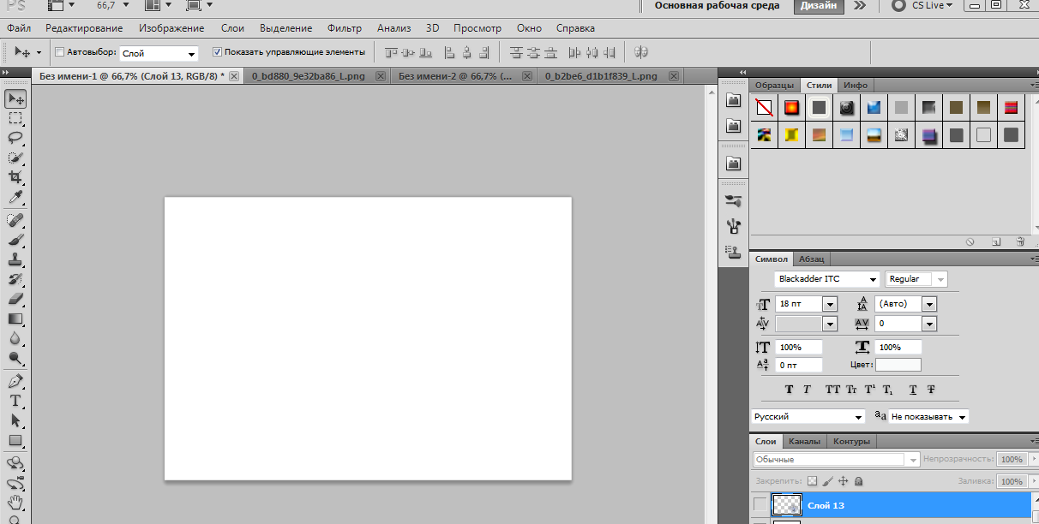Open the Изображение menu
This screenshot has width=1039, height=524.
[171, 28]
